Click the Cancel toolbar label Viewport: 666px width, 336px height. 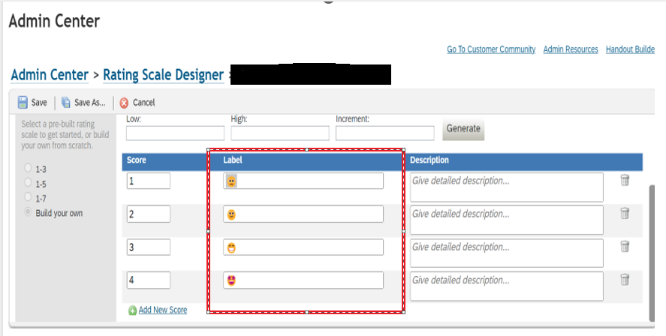point(143,103)
